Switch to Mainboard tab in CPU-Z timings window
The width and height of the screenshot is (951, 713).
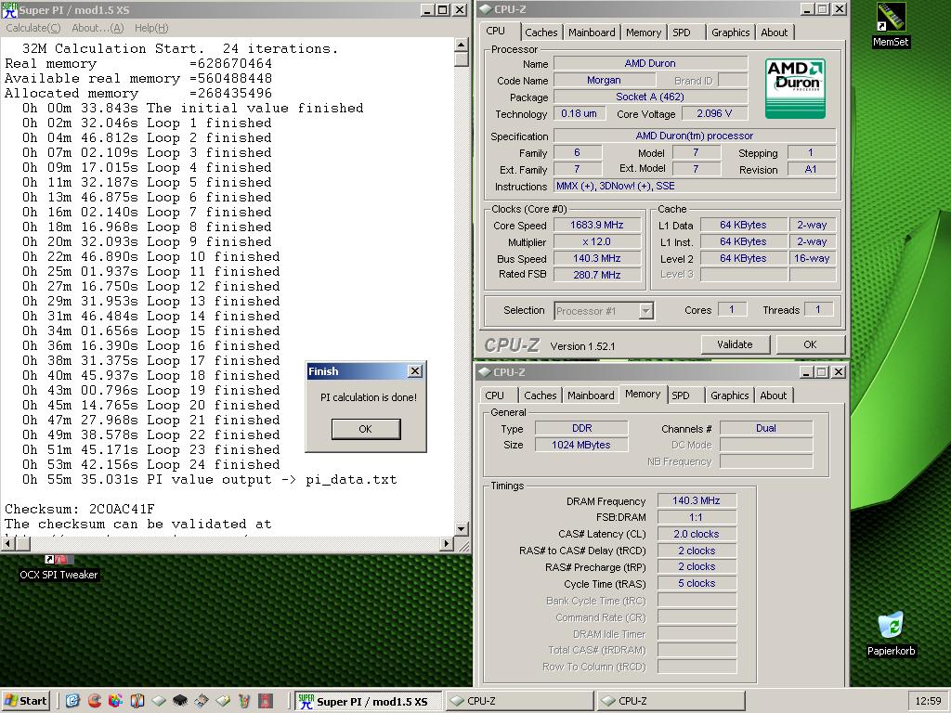pos(591,395)
